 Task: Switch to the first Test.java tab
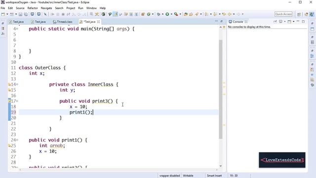point(16,22)
